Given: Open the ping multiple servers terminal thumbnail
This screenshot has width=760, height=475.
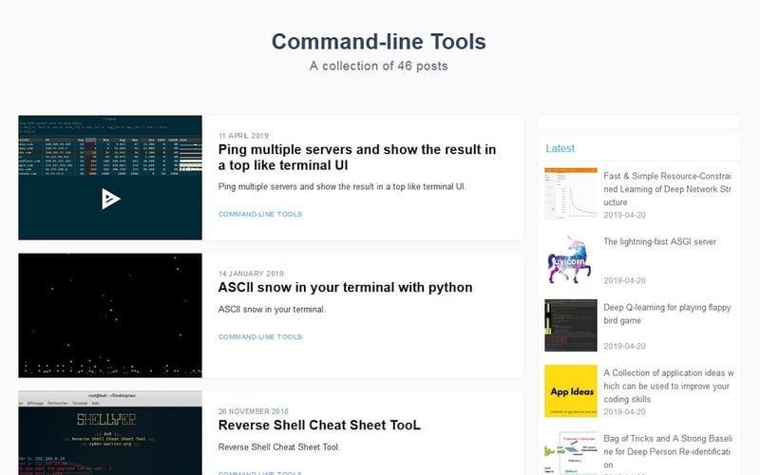Looking at the screenshot, I should tap(110, 178).
